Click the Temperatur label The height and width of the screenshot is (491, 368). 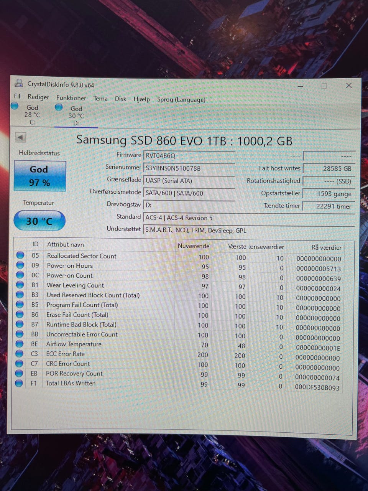point(38,203)
